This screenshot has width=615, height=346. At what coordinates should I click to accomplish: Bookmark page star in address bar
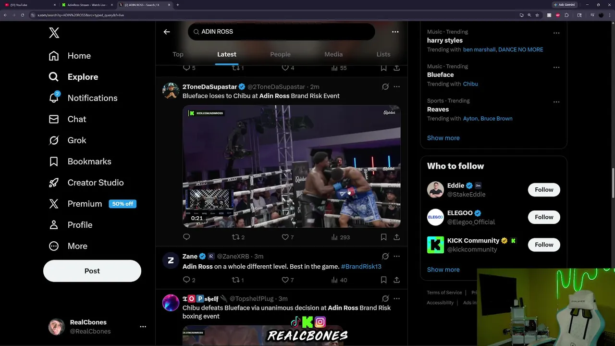click(x=537, y=15)
